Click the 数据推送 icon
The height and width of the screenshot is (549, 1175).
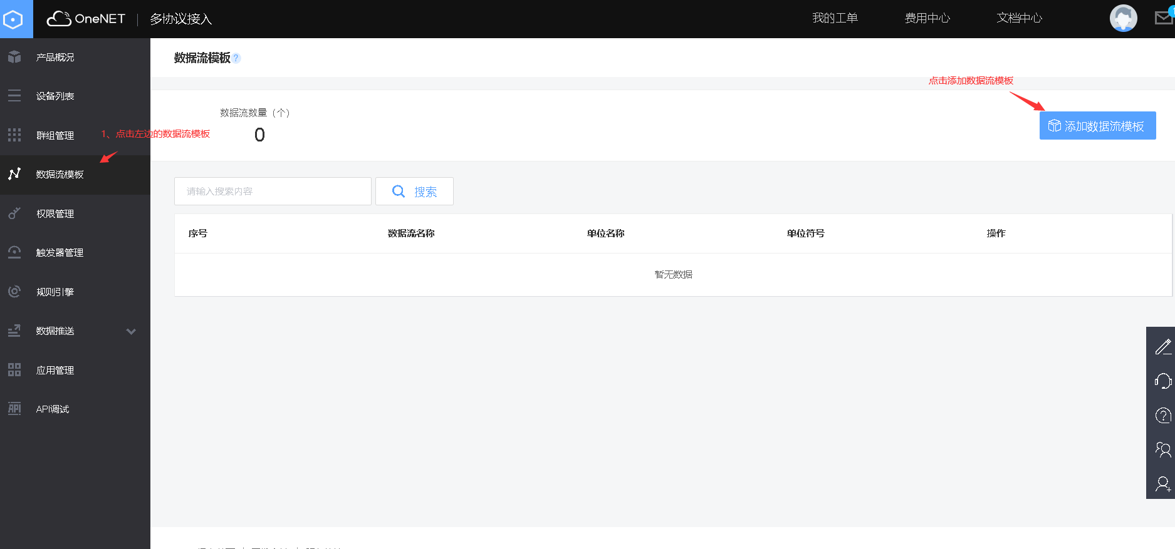click(14, 331)
